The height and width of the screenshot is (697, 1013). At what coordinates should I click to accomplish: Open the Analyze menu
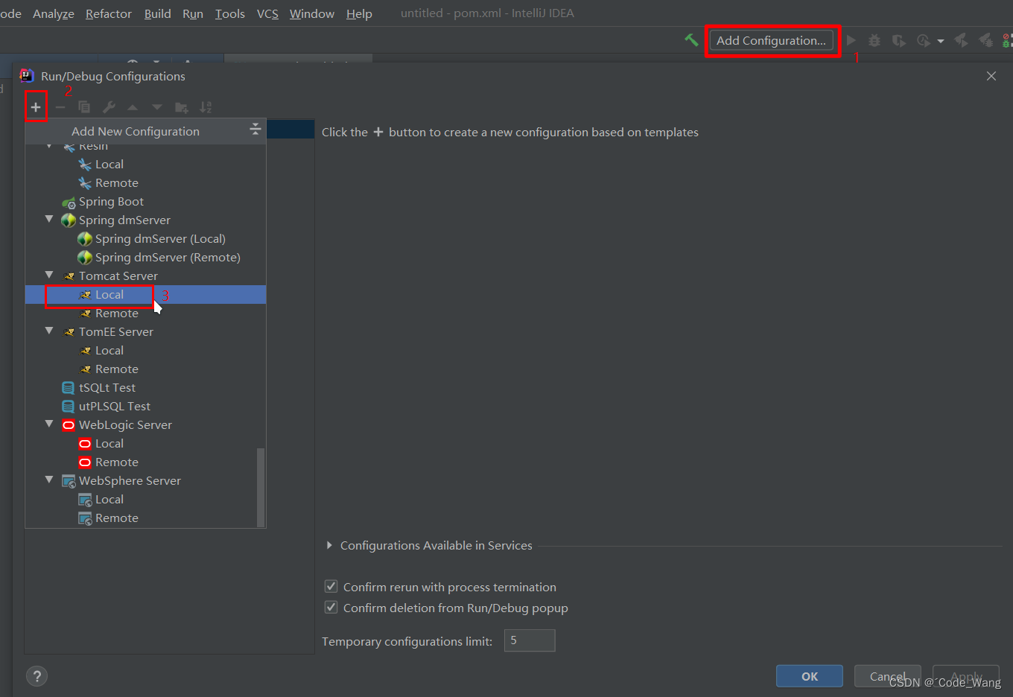(x=54, y=13)
